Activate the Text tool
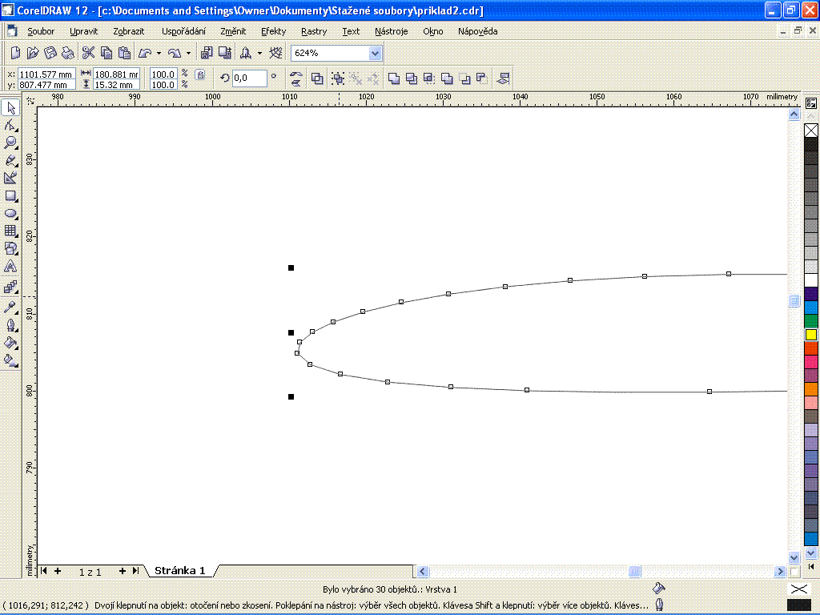Viewport: 820px width, 615px height. (x=11, y=266)
